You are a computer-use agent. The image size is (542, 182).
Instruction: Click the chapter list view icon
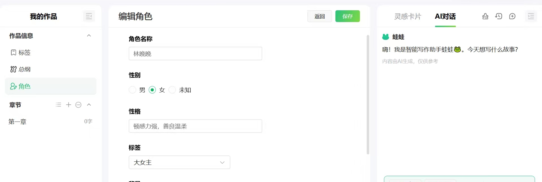pyautogui.click(x=59, y=105)
